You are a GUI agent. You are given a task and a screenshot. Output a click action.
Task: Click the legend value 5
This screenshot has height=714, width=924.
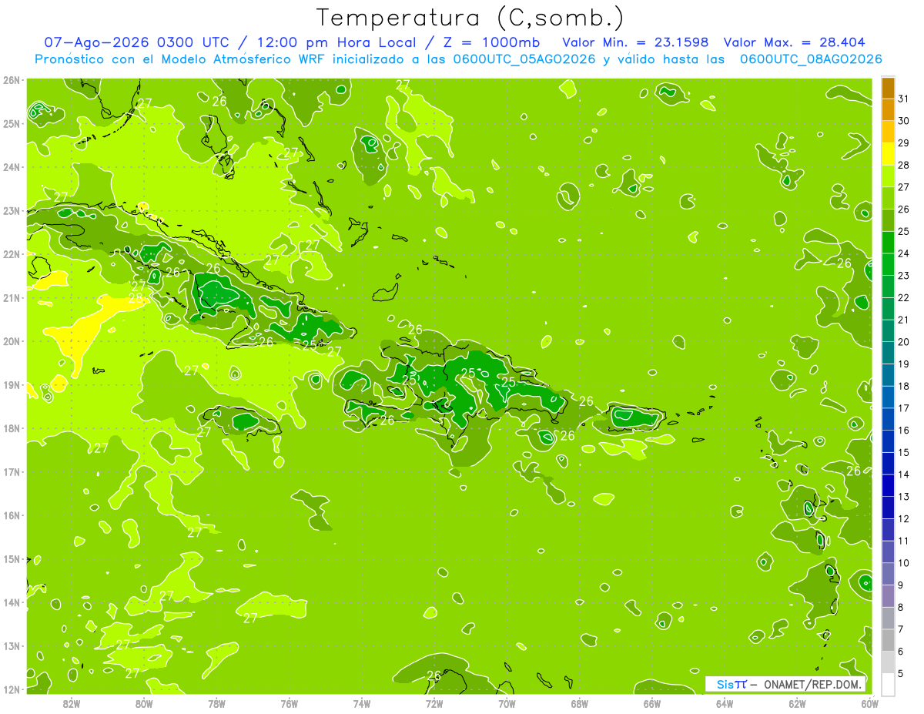click(901, 674)
